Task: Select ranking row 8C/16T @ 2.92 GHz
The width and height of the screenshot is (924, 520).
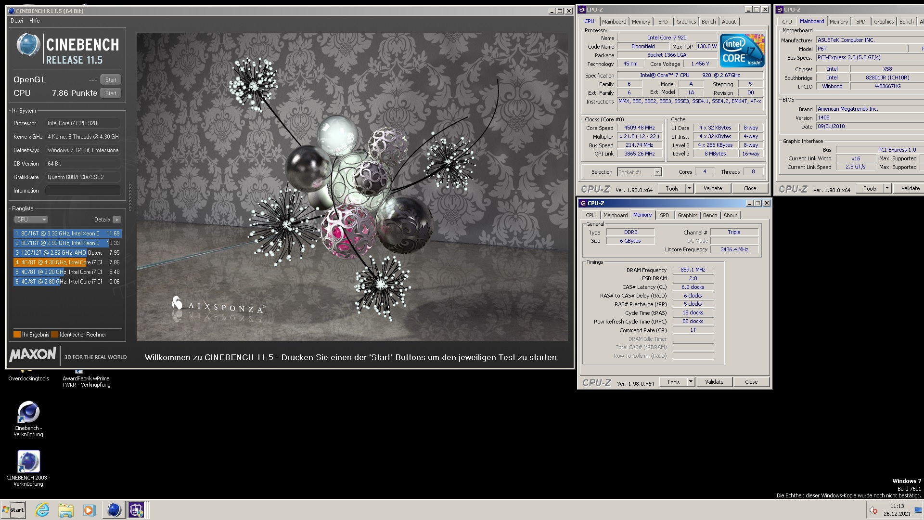Action: [x=67, y=243]
